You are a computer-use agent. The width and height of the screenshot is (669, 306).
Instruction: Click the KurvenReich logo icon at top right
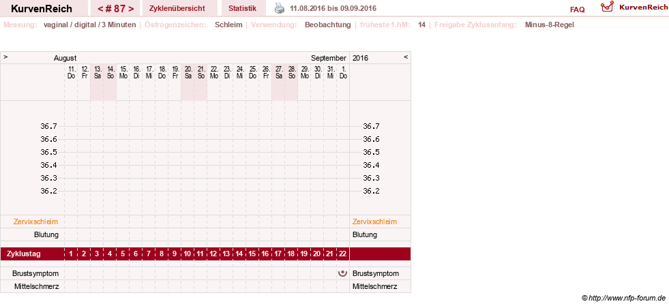tap(607, 6)
